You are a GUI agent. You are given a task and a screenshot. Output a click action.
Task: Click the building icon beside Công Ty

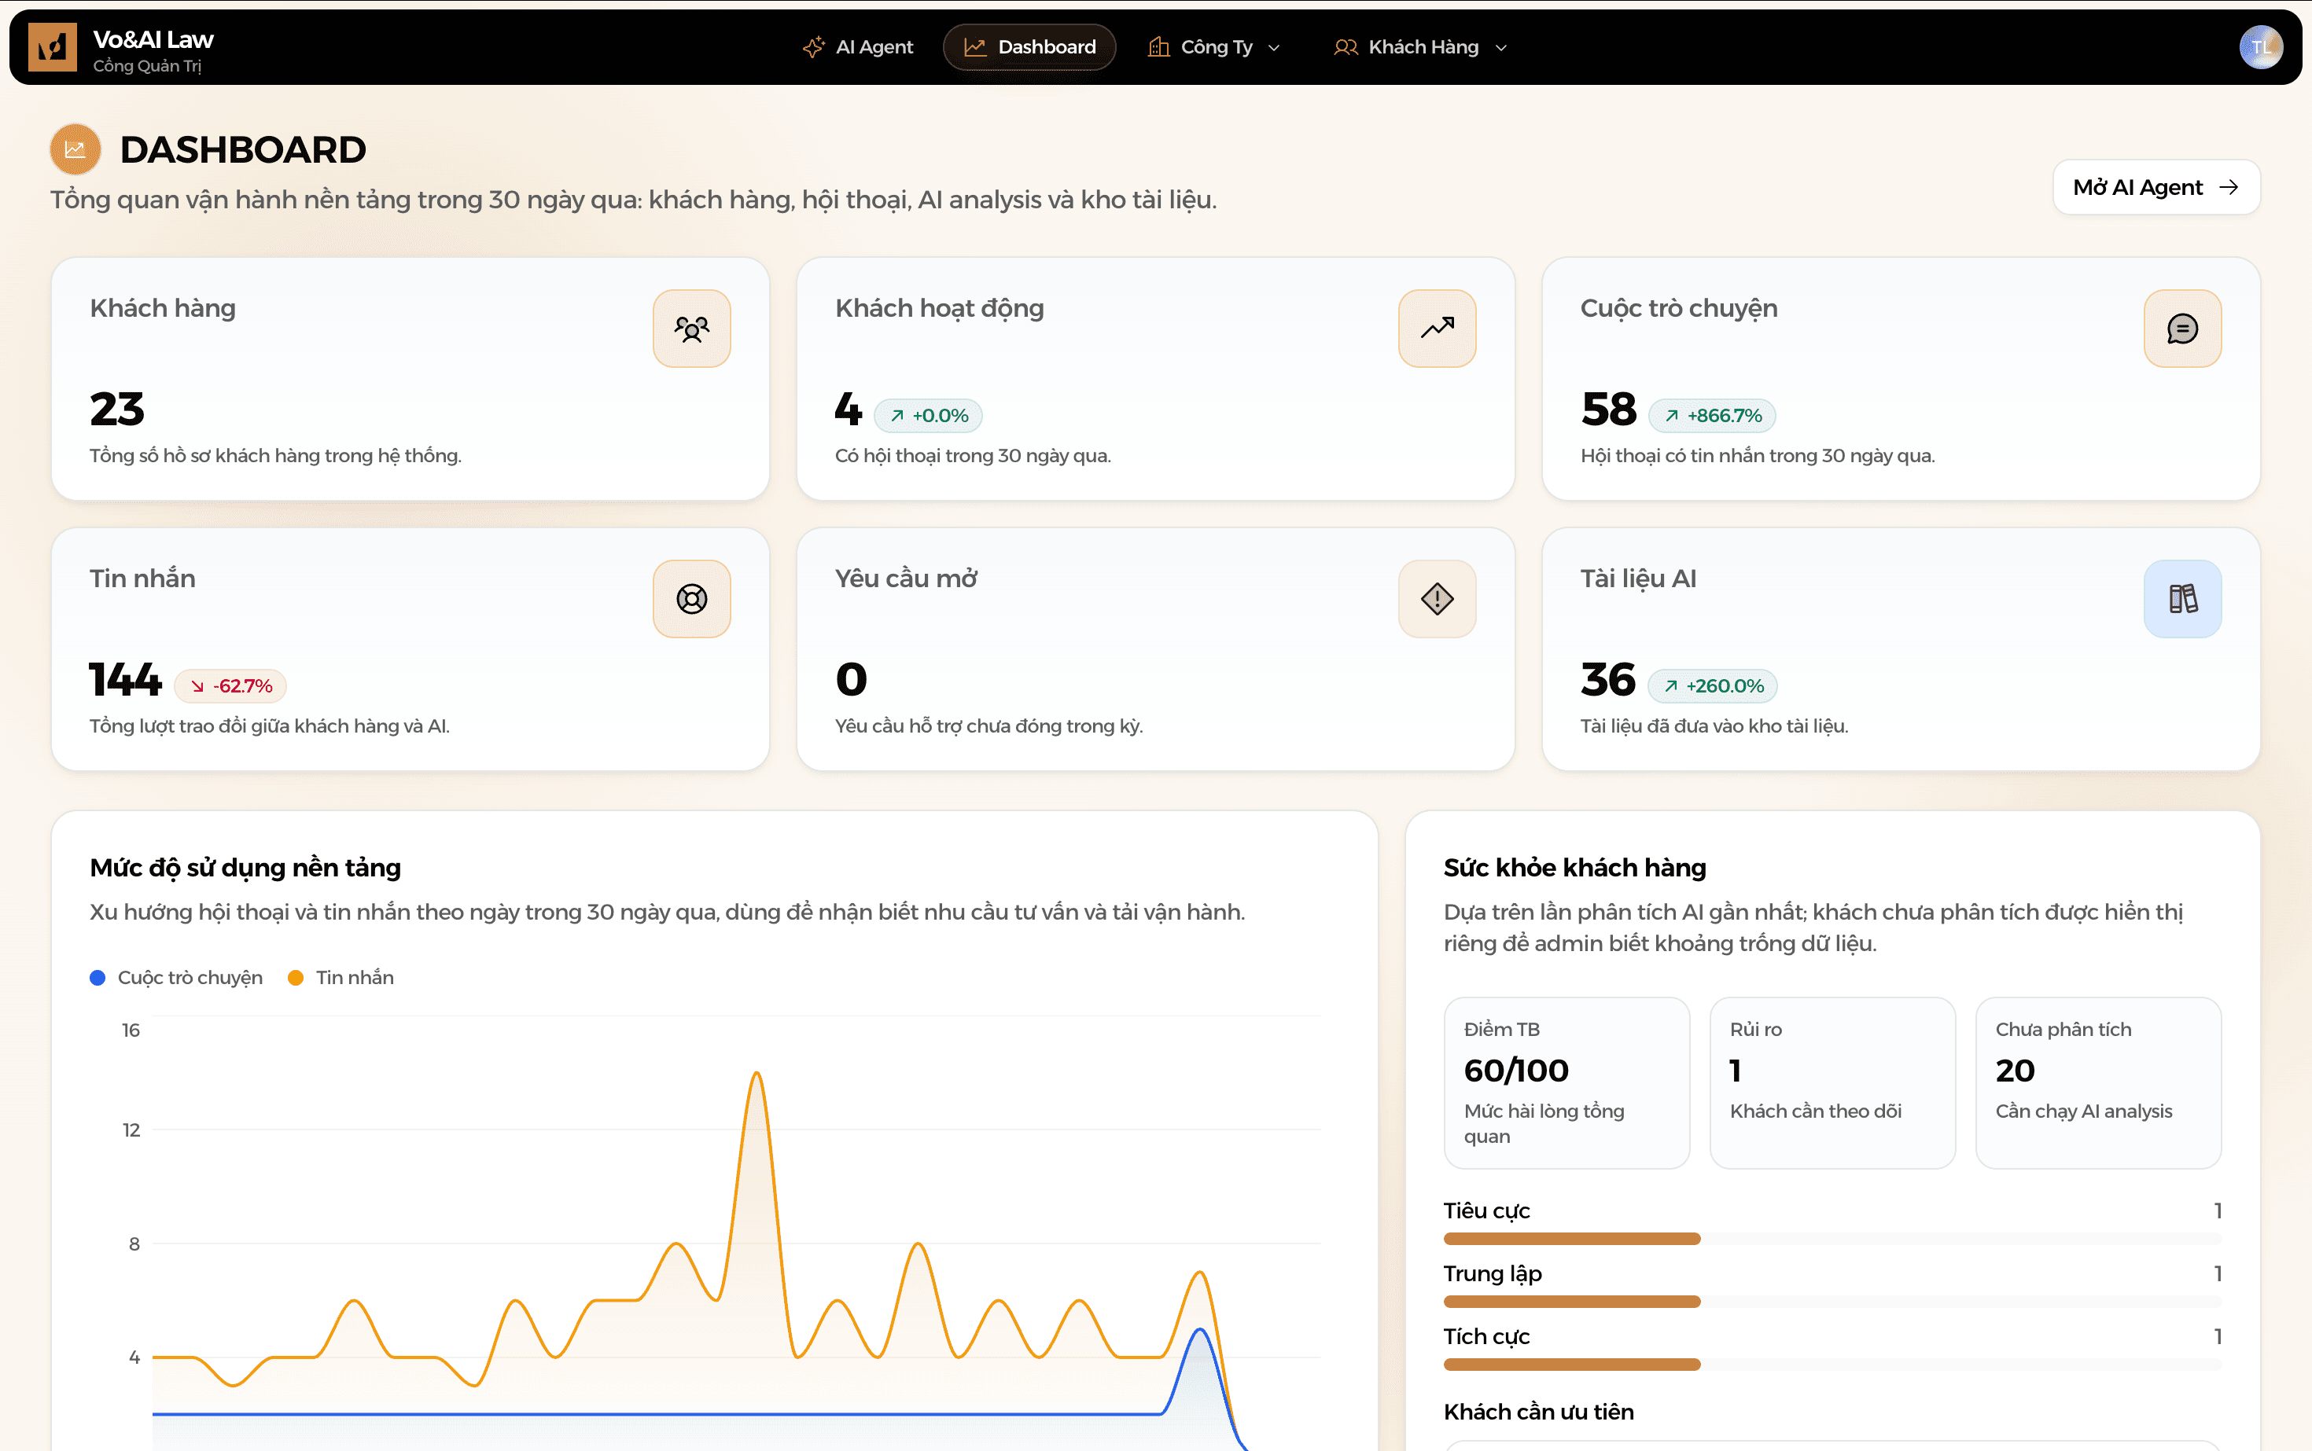coord(1159,47)
